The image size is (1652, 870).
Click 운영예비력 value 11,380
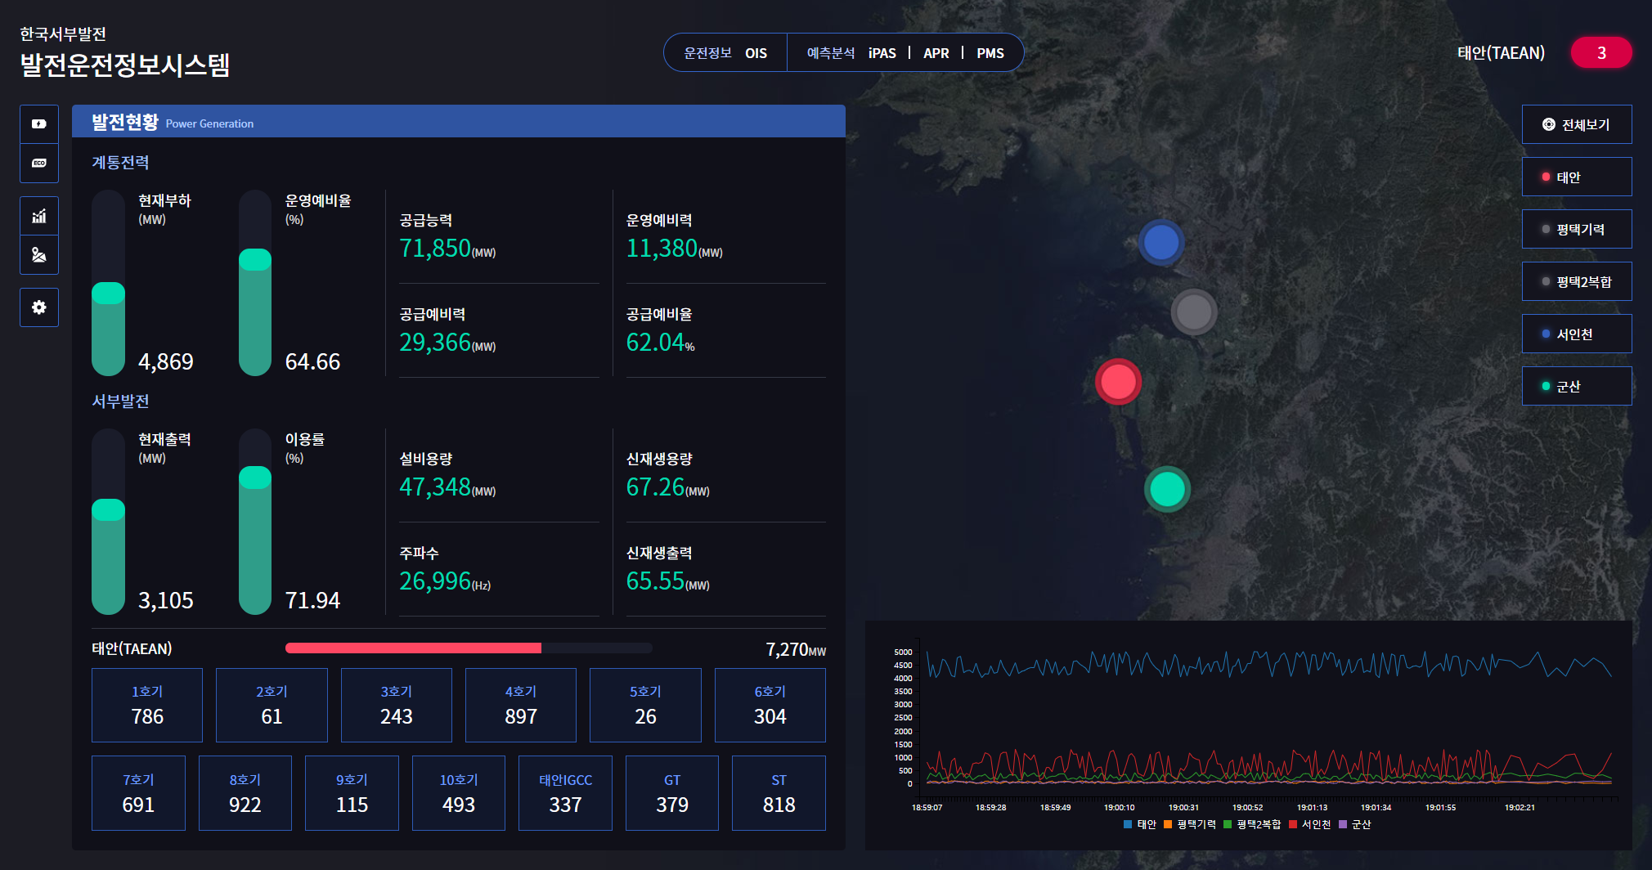(662, 248)
